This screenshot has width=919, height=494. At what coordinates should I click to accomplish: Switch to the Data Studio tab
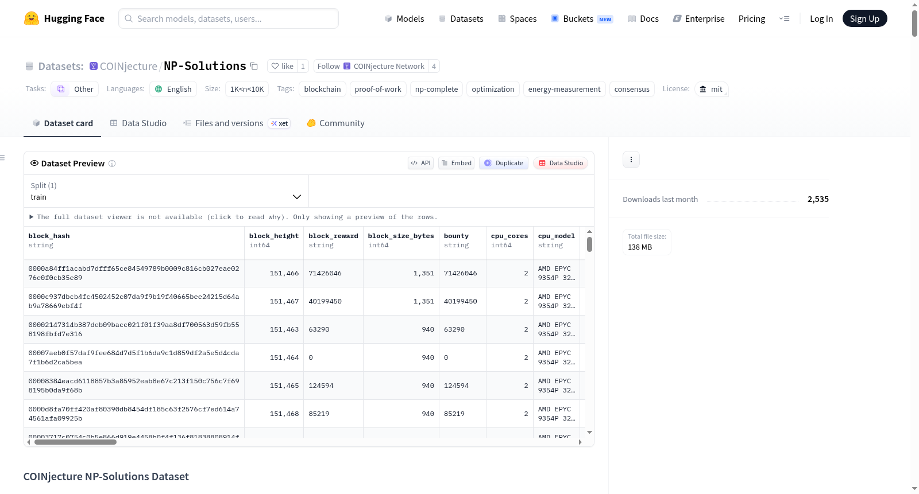(138, 123)
